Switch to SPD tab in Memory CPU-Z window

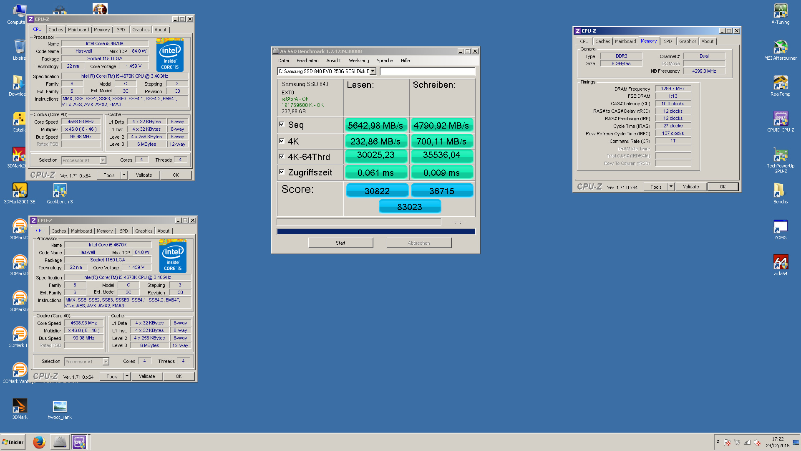667,41
